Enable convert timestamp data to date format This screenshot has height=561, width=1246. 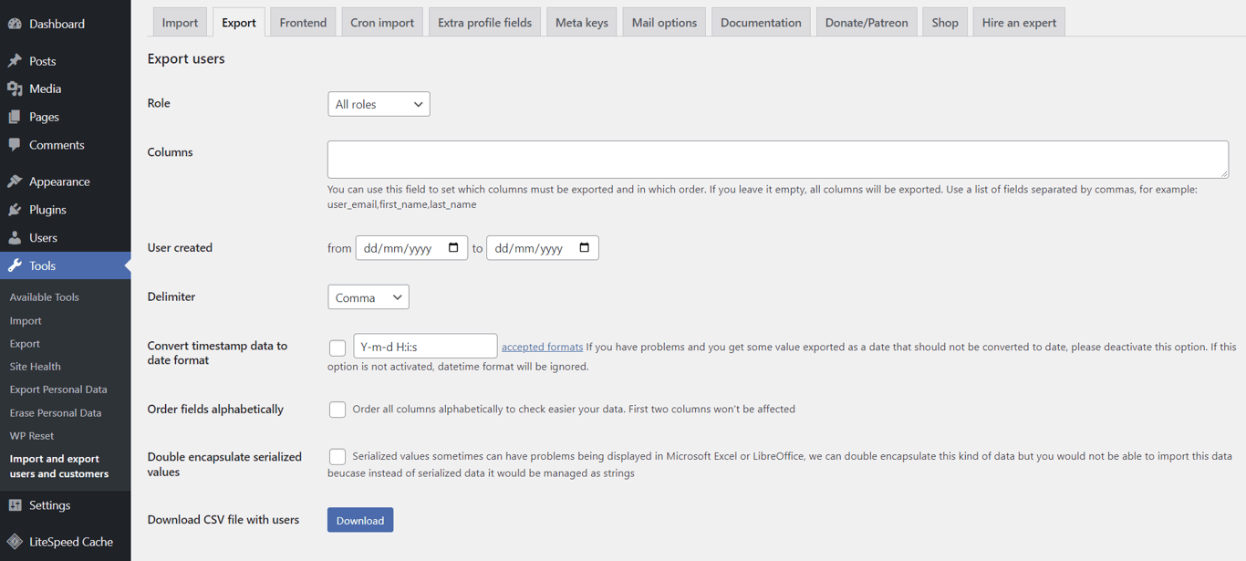pos(337,348)
